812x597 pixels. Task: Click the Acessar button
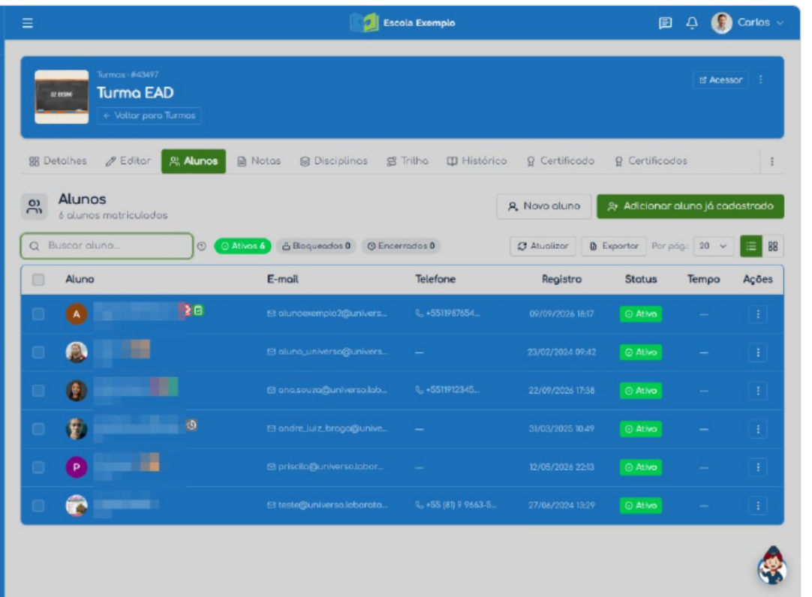pyautogui.click(x=721, y=80)
